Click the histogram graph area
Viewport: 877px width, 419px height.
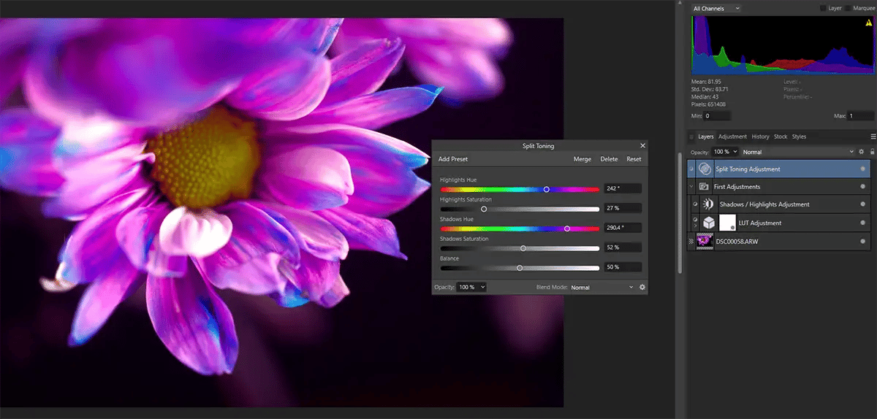(782, 45)
